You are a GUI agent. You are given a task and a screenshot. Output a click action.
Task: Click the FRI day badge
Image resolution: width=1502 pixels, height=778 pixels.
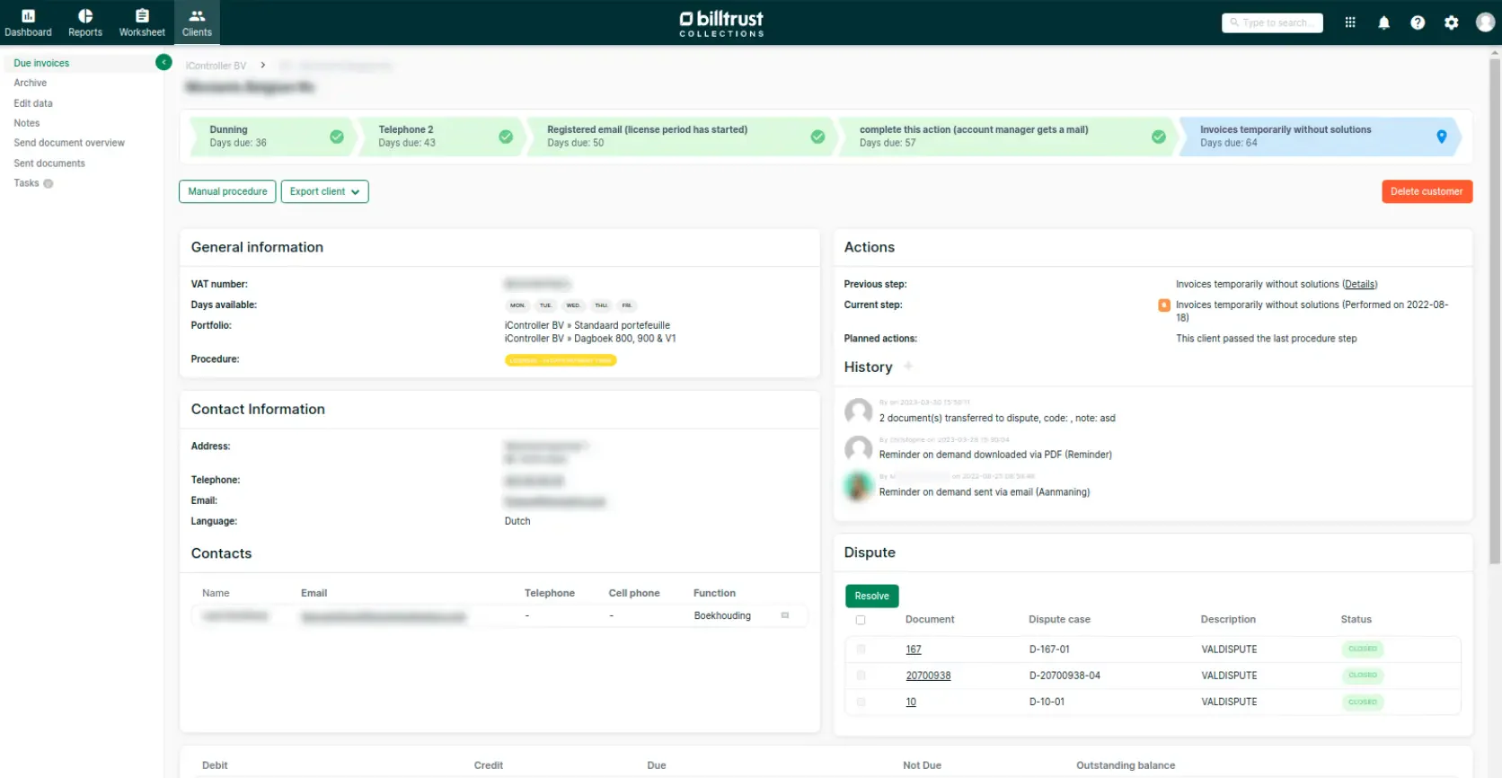click(x=627, y=305)
